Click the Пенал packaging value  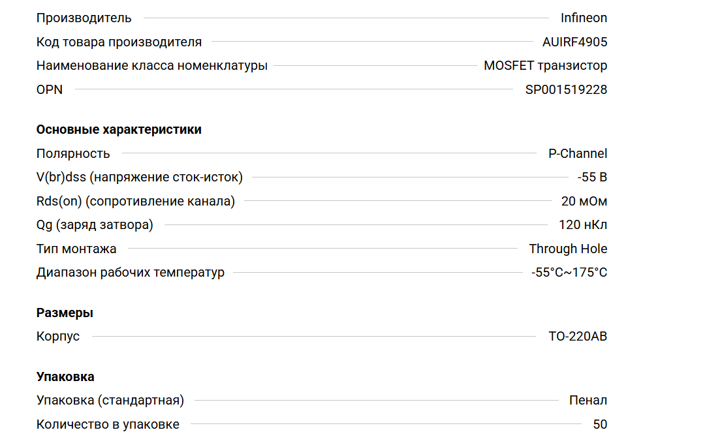pos(587,401)
